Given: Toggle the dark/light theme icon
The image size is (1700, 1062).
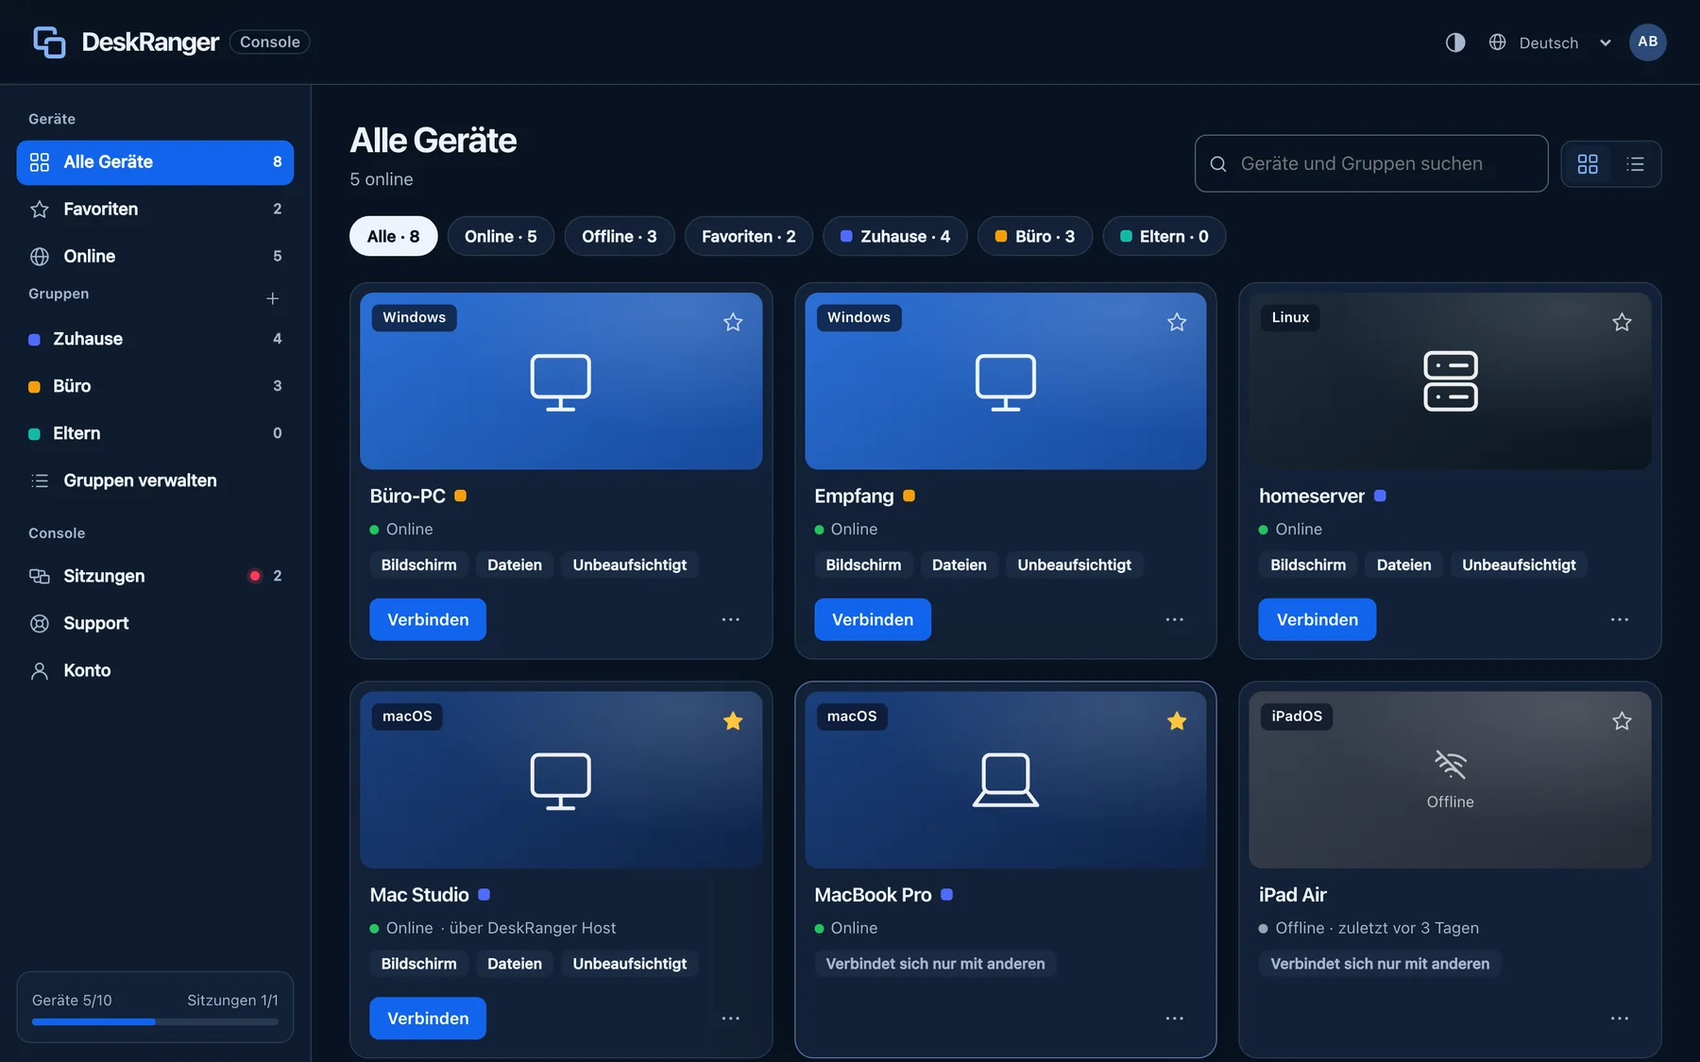Looking at the screenshot, I should coord(1455,42).
